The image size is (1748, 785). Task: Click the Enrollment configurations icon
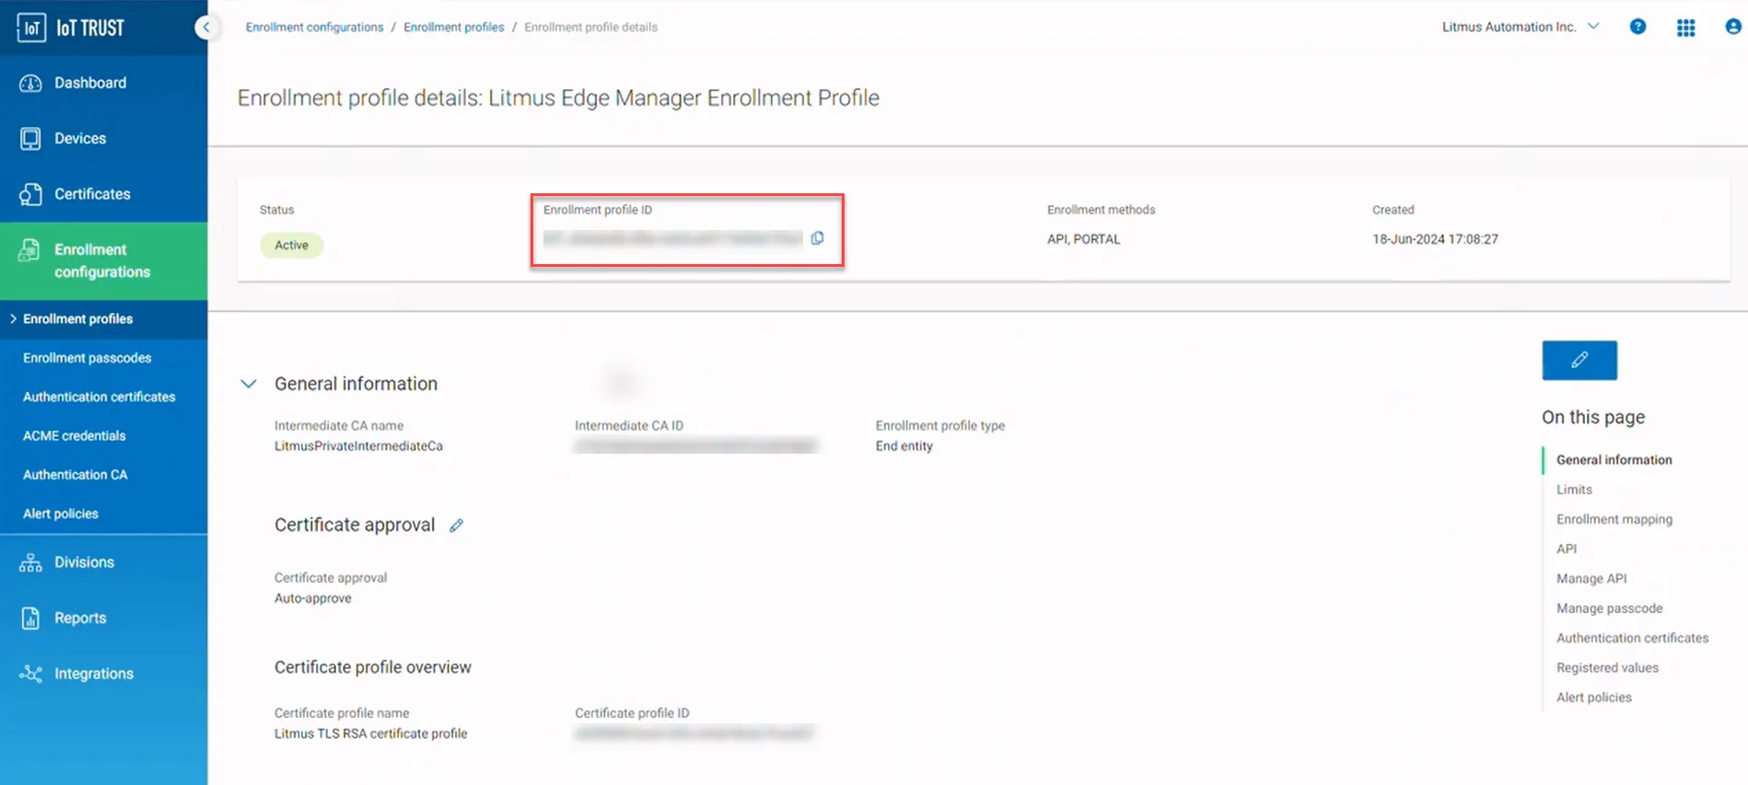coord(29,249)
